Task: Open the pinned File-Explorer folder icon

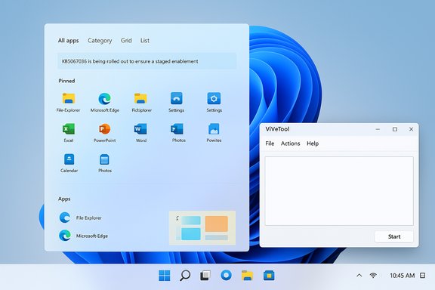Action: [68, 98]
